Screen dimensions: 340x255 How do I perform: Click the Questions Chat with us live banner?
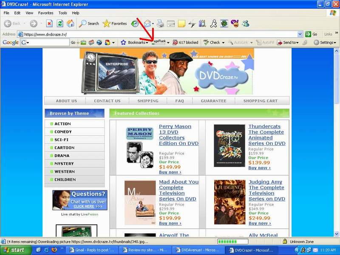click(x=80, y=200)
